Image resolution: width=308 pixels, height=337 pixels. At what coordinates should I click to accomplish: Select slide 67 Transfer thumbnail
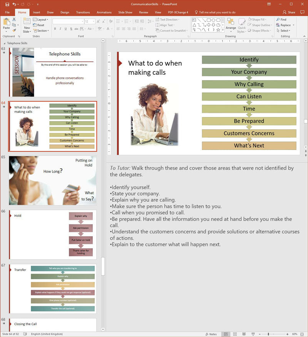pyautogui.click(x=53, y=288)
